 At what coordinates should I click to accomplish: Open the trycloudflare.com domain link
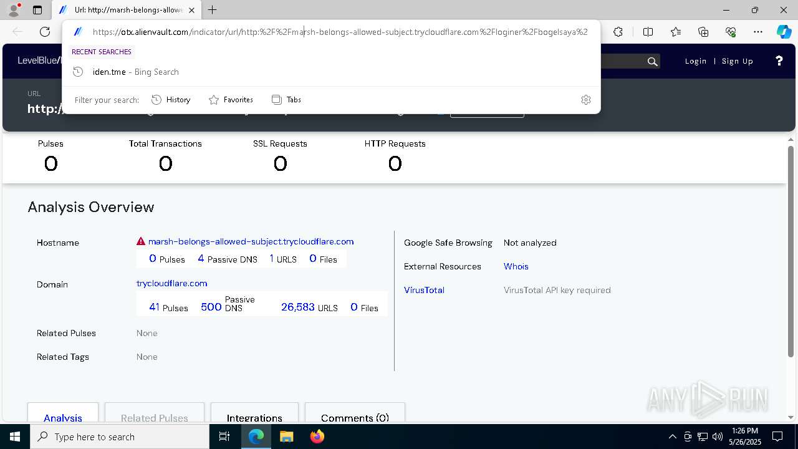pyautogui.click(x=172, y=283)
